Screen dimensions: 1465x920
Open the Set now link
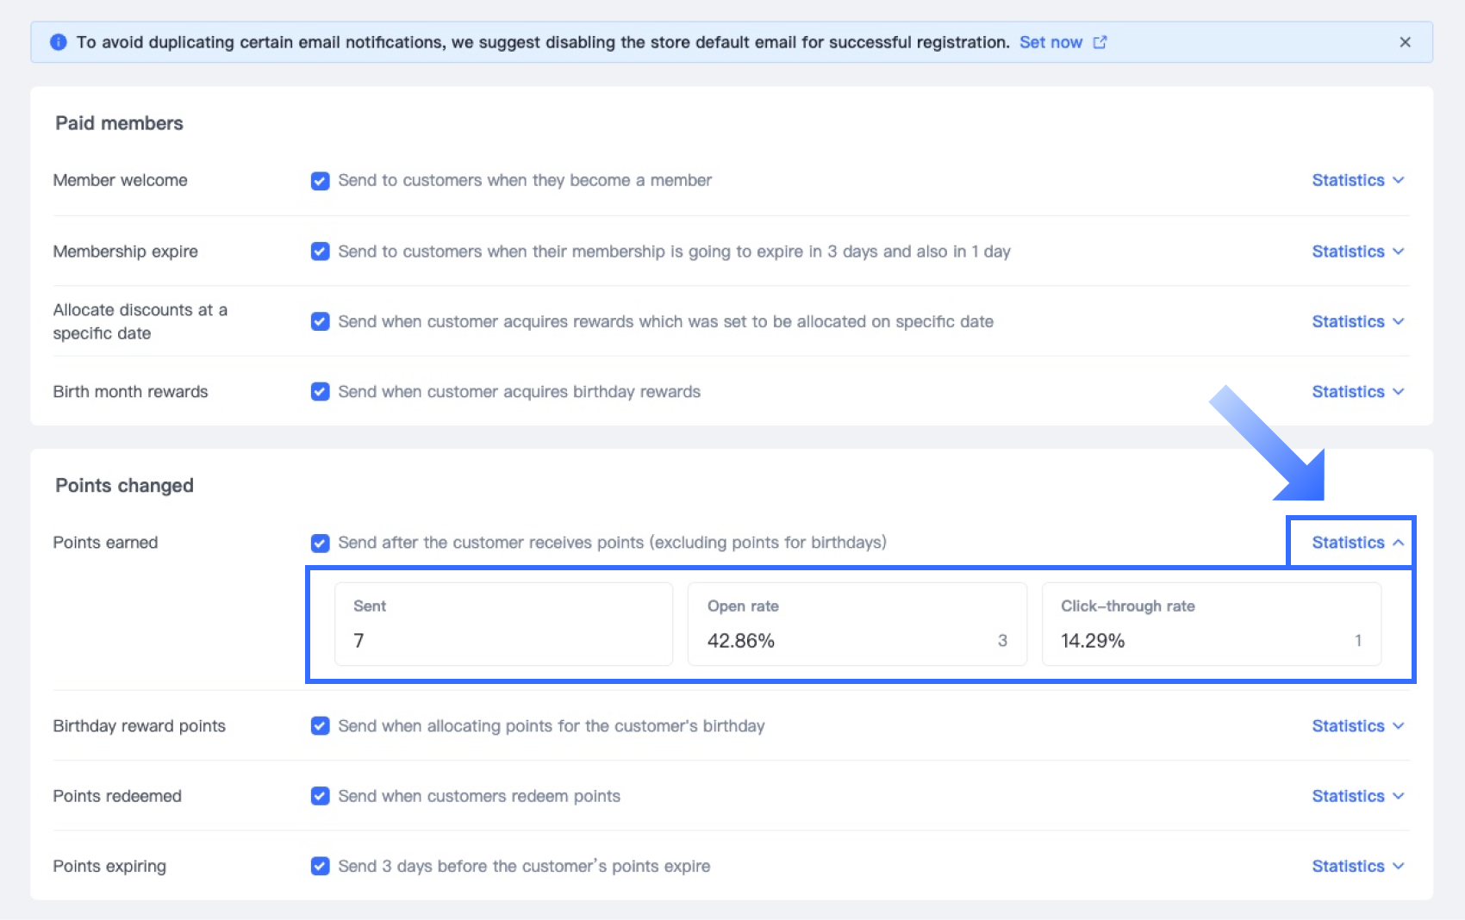pyautogui.click(x=1050, y=42)
